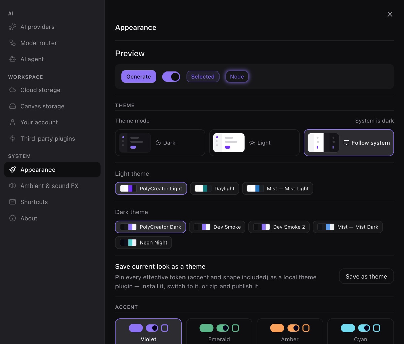
Task: Pick the Cyan accent color
Action: click(361, 332)
